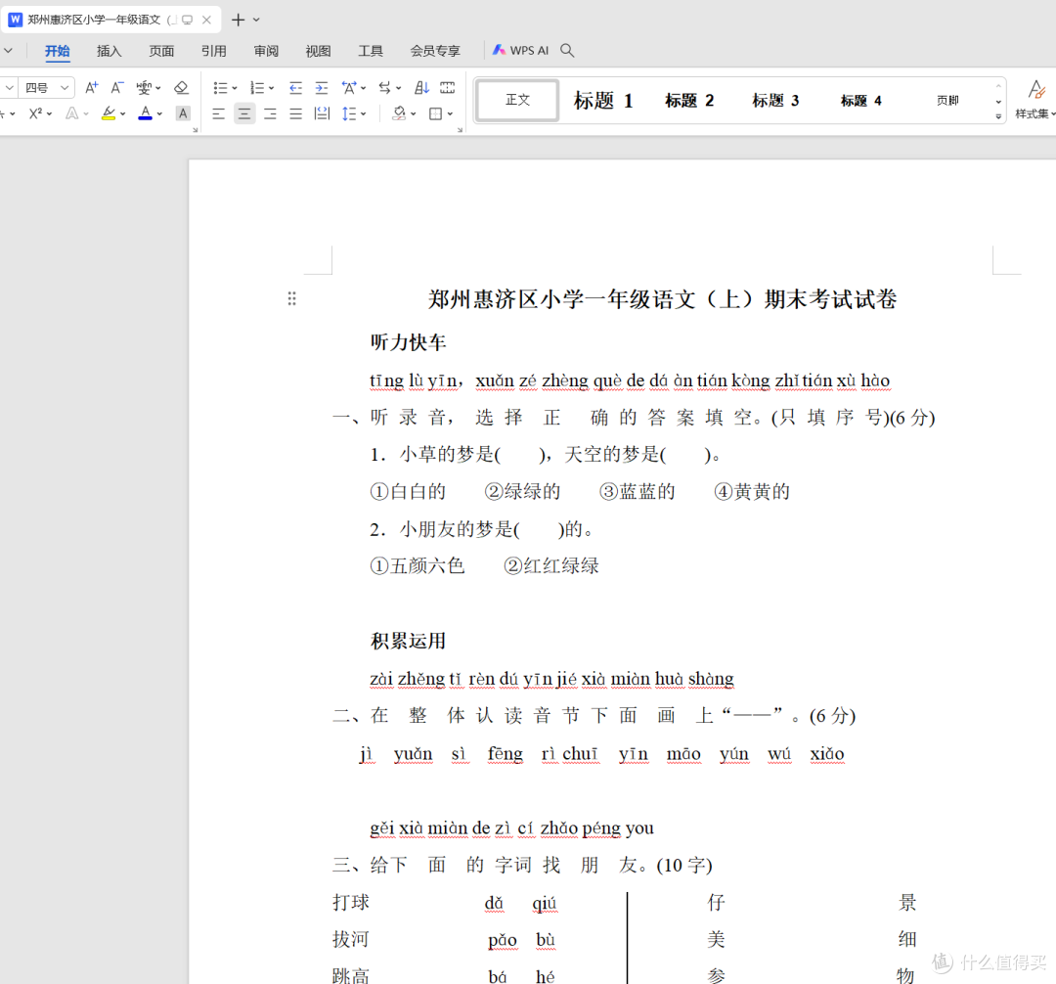This screenshot has width=1056, height=984.
Task: Switch to the 视图 ribbon tab
Action: 318,51
